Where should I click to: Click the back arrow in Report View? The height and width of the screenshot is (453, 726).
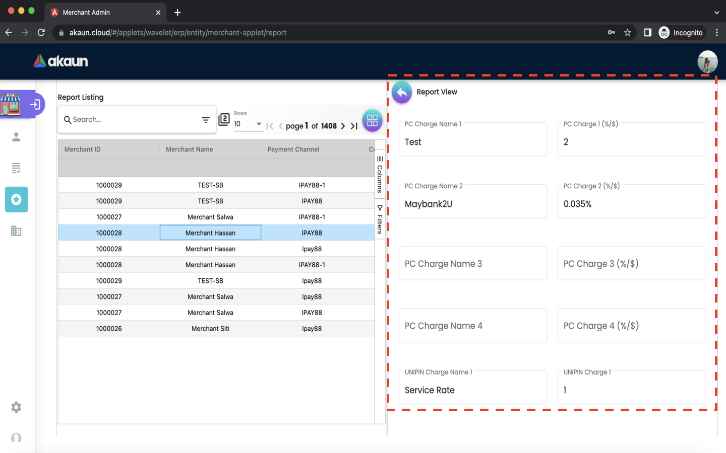[402, 93]
